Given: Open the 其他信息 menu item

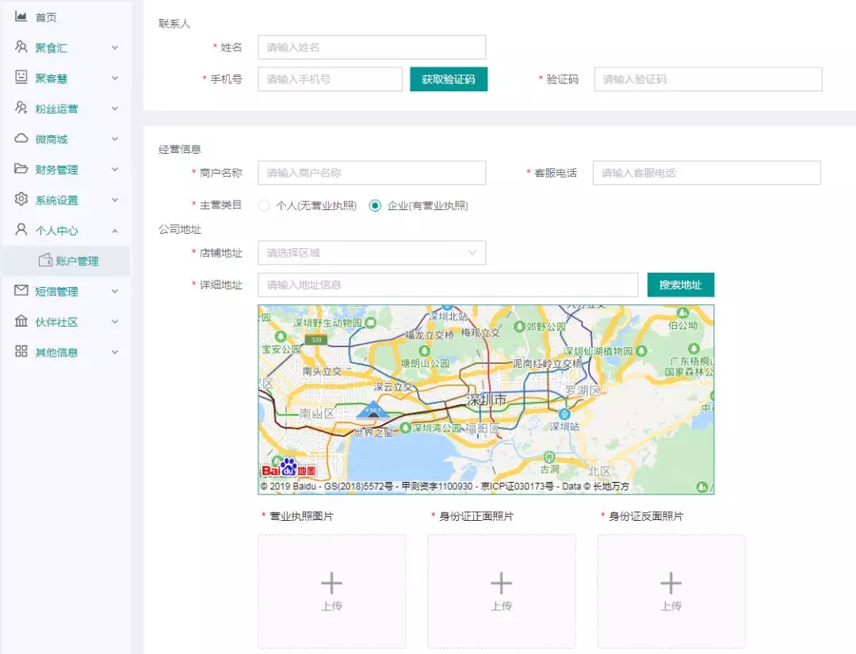Looking at the screenshot, I should (x=57, y=352).
